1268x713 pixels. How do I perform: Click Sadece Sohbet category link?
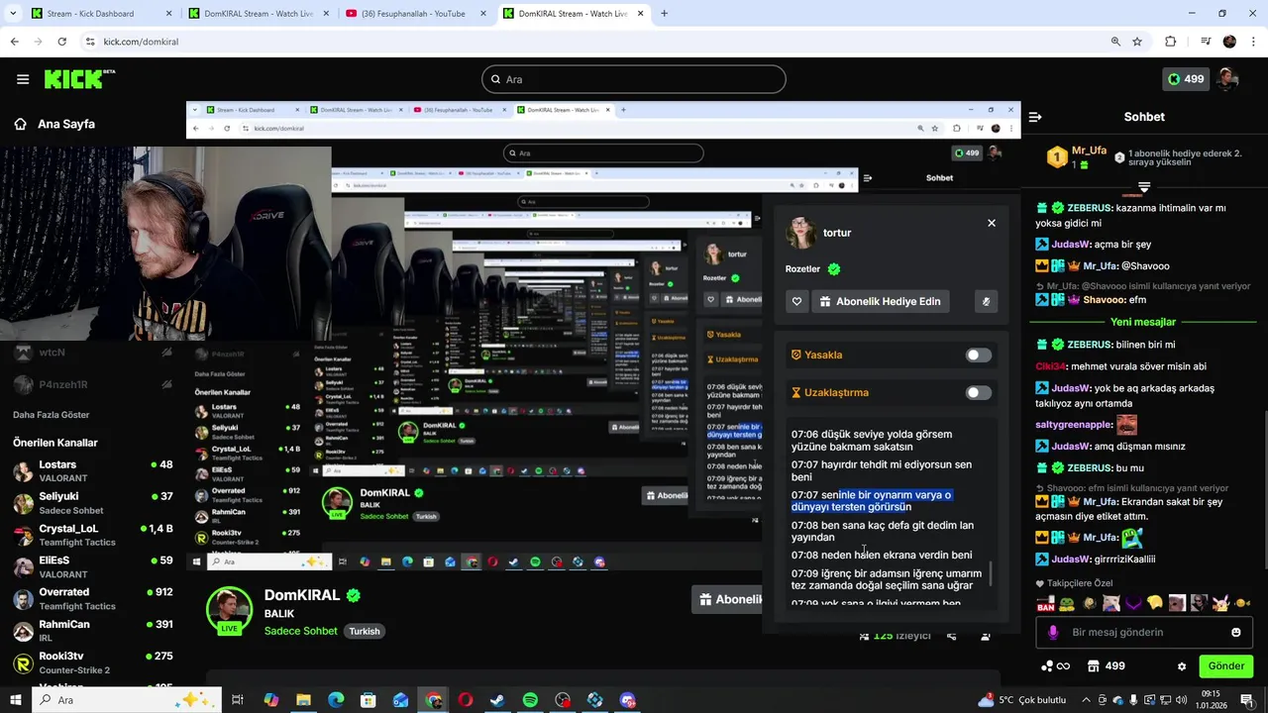tap(301, 631)
